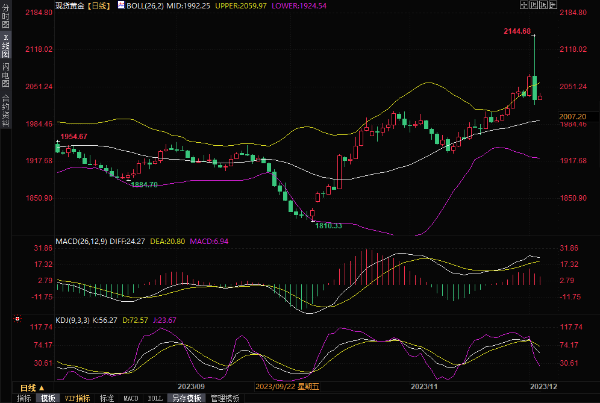Viewport: 600px width, 403px height.
Task: Click the second chart toolbar icon with left-pointing arrow
Action: (x=533, y=5)
